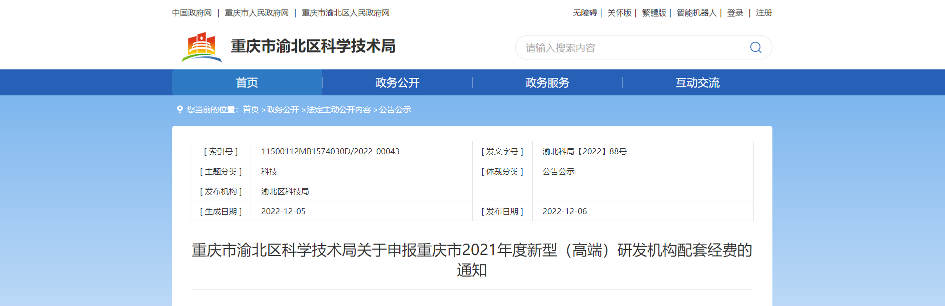Go to 首页 in the breadcrumb
The image size is (945, 306).
[x=251, y=109]
